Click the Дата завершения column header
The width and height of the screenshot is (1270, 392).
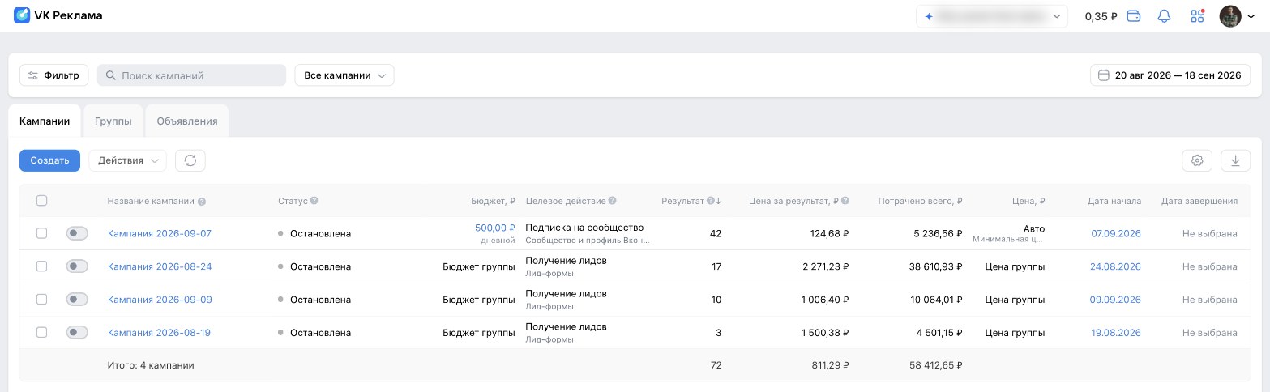click(1199, 201)
